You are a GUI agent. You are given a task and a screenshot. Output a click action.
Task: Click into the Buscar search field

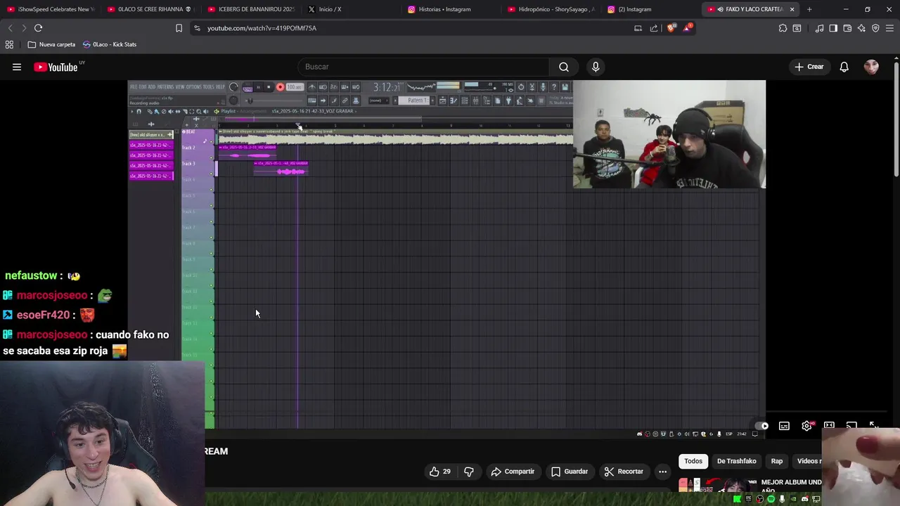point(423,67)
